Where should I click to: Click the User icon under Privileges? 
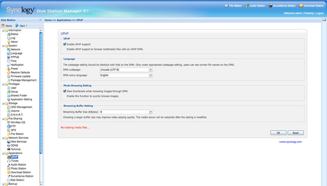(x=9, y=88)
